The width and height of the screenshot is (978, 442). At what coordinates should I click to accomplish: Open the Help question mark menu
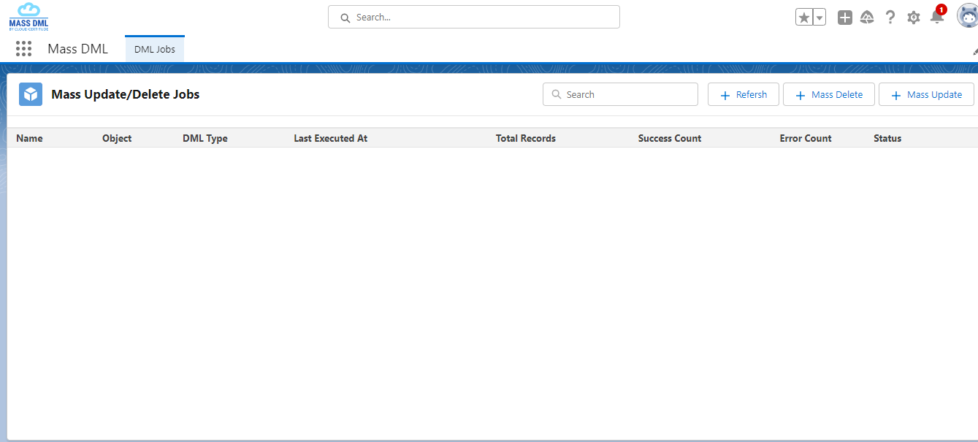890,18
